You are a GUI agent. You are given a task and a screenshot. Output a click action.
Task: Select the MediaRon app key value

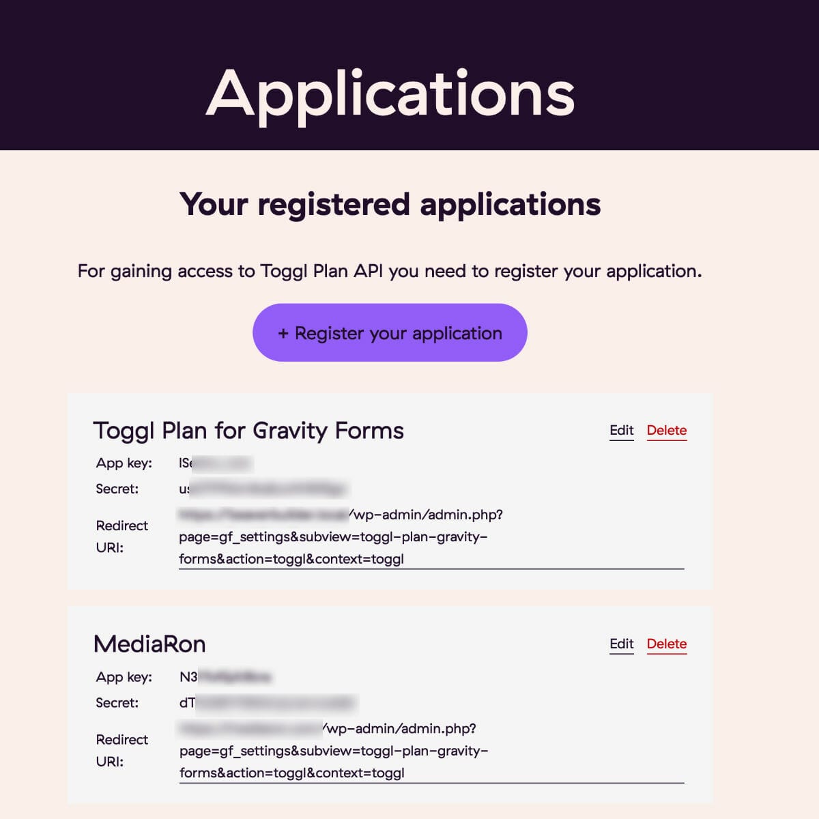coord(225,677)
